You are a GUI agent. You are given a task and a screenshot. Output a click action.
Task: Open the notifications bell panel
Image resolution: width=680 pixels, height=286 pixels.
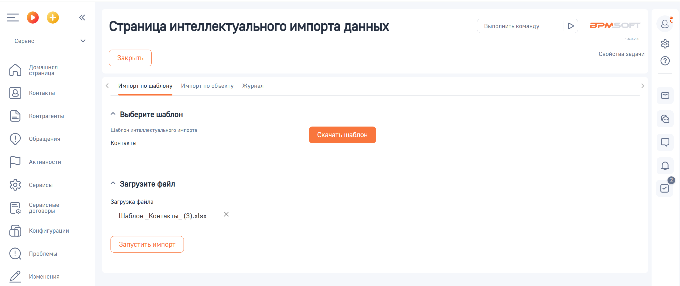point(665,166)
